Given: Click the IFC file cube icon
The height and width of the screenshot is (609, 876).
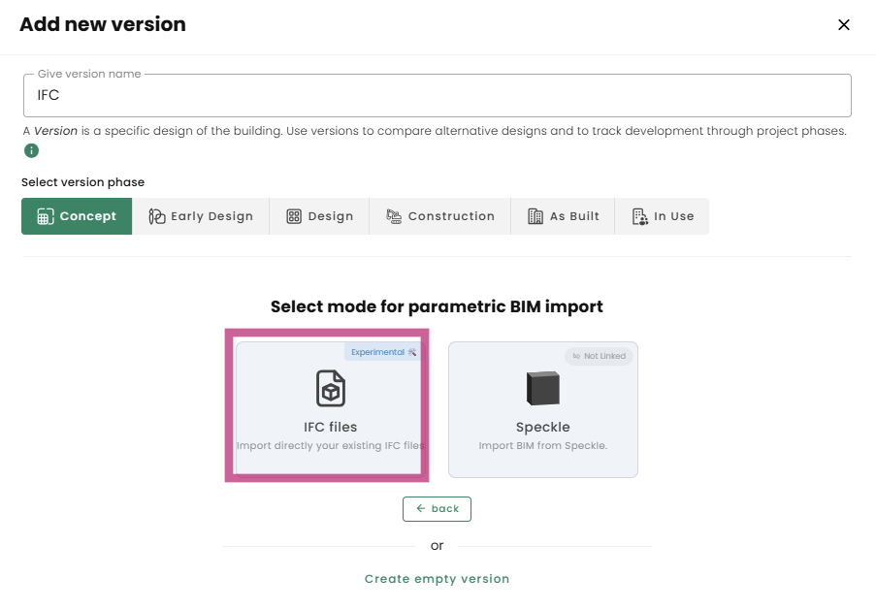Looking at the screenshot, I should tap(331, 388).
